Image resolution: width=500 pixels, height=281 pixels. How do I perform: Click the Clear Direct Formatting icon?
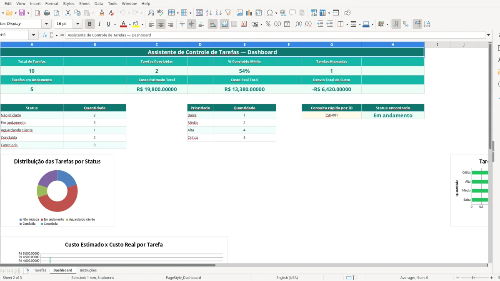click(x=111, y=13)
